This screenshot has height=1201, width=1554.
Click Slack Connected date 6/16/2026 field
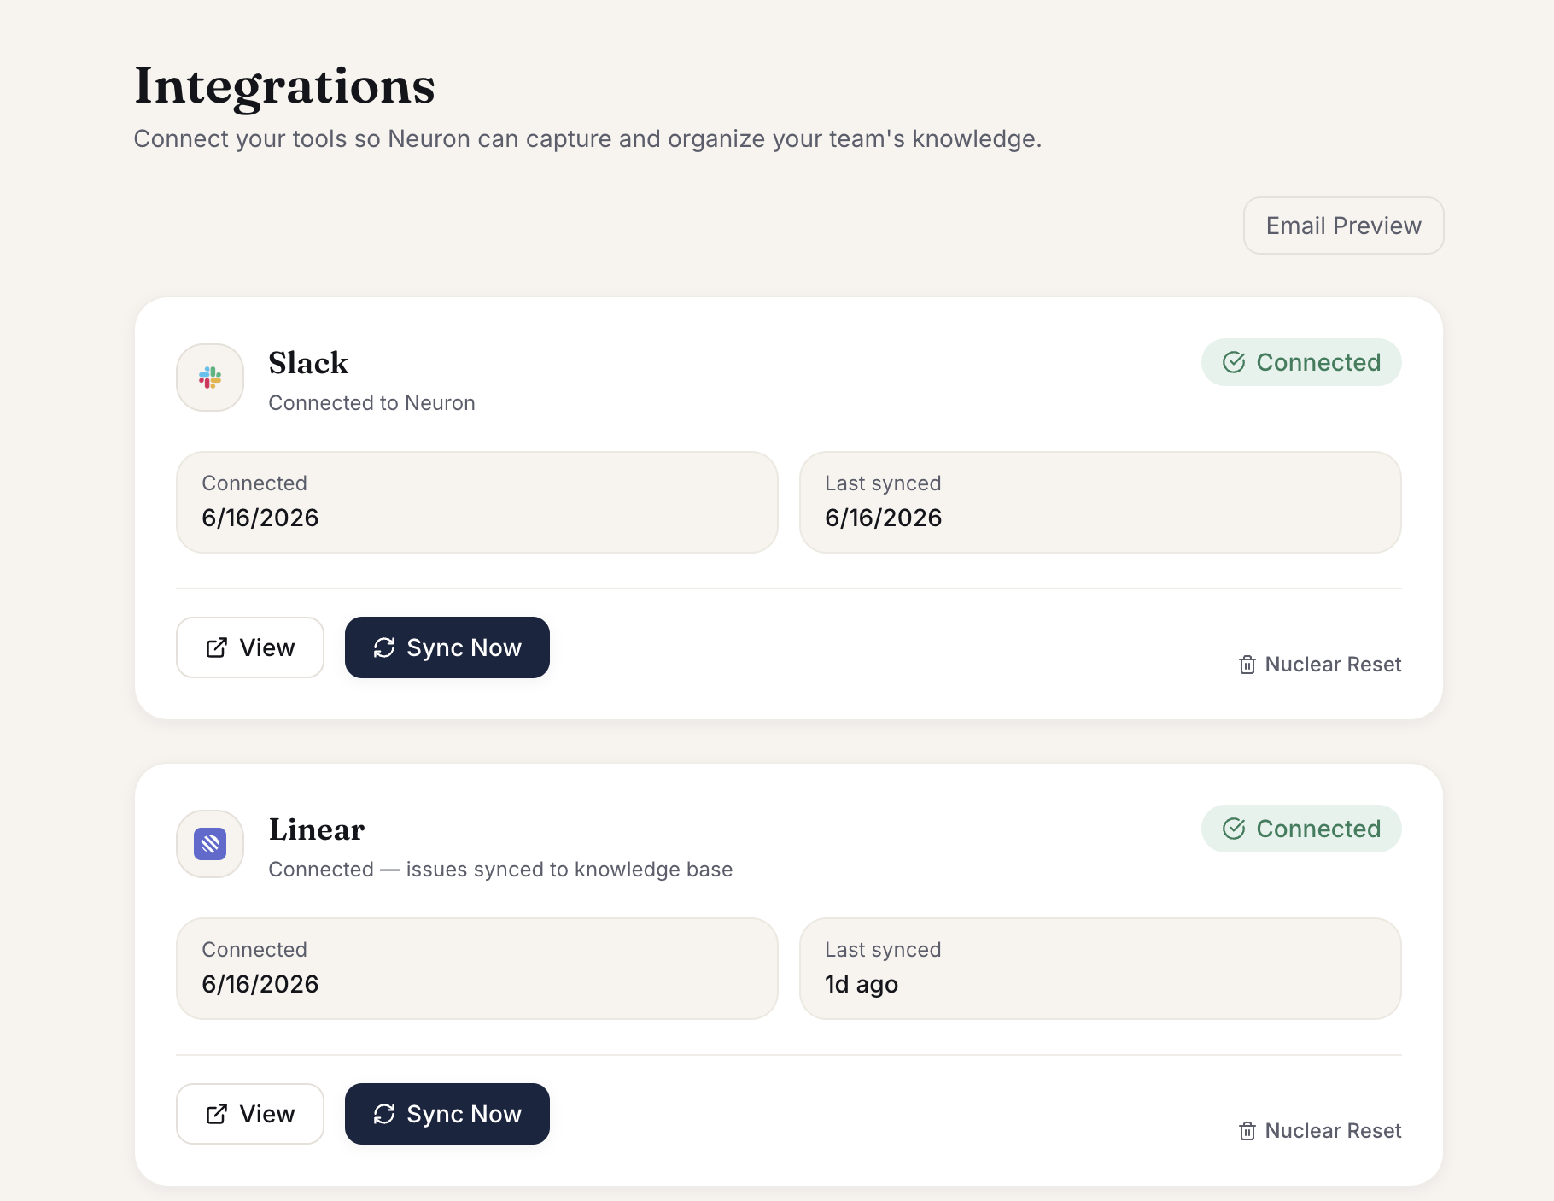click(477, 502)
